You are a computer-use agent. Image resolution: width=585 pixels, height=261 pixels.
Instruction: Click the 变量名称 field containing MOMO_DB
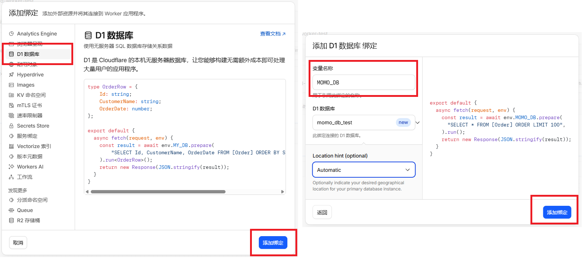coord(364,82)
